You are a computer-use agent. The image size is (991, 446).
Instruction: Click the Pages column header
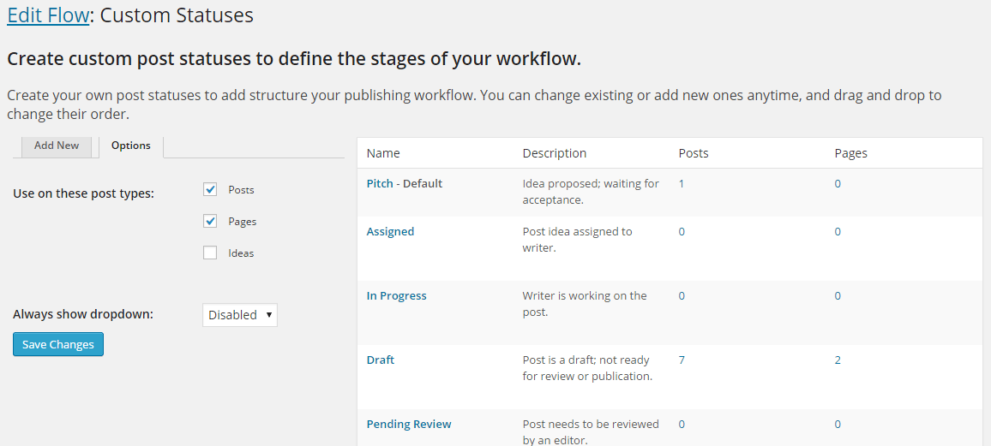(x=850, y=153)
